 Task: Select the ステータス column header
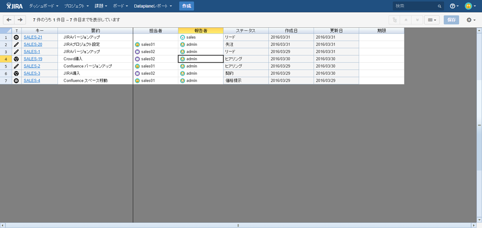tap(246, 30)
